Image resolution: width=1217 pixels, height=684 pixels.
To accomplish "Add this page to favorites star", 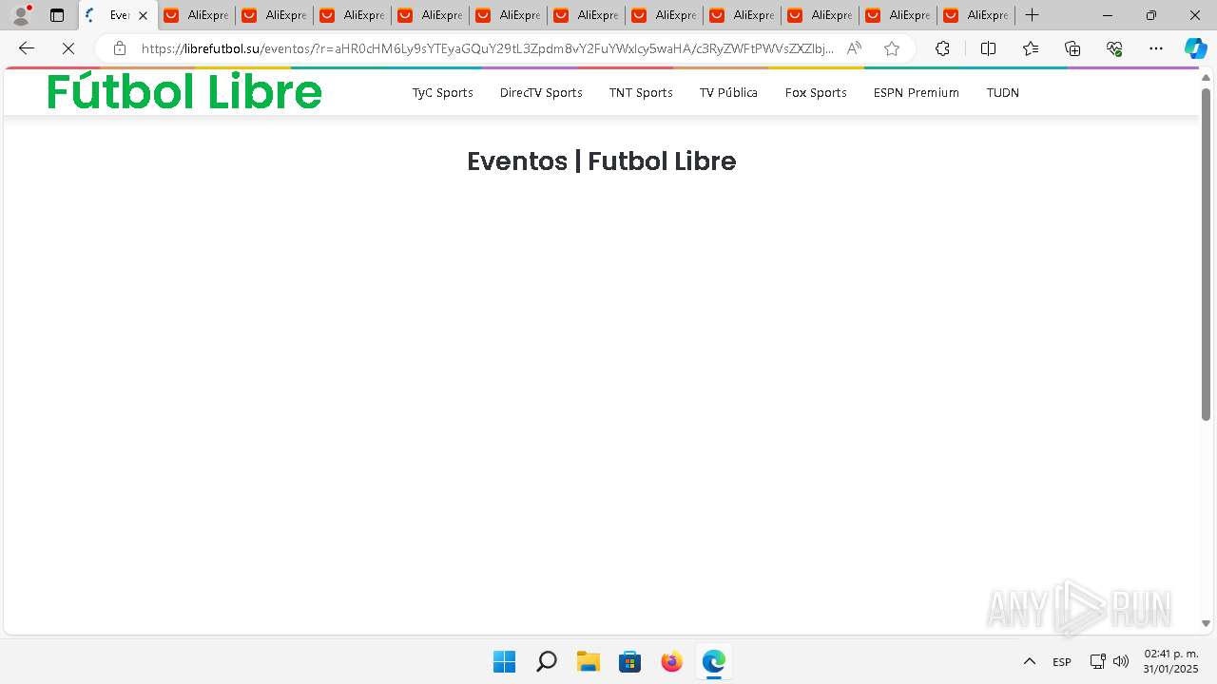I will click(892, 48).
